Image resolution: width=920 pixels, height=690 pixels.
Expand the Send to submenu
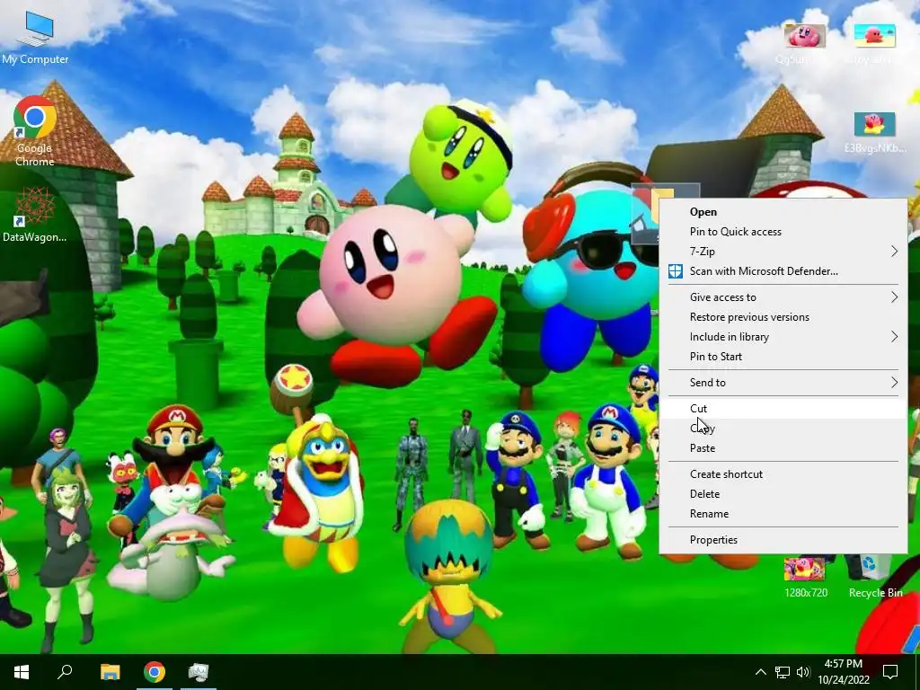(783, 383)
